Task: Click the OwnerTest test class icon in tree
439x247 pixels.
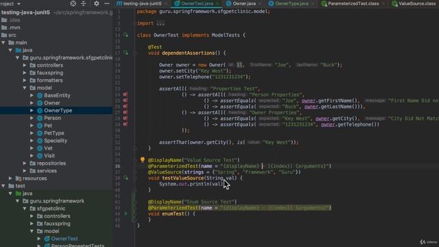Action: [x=47, y=239]
